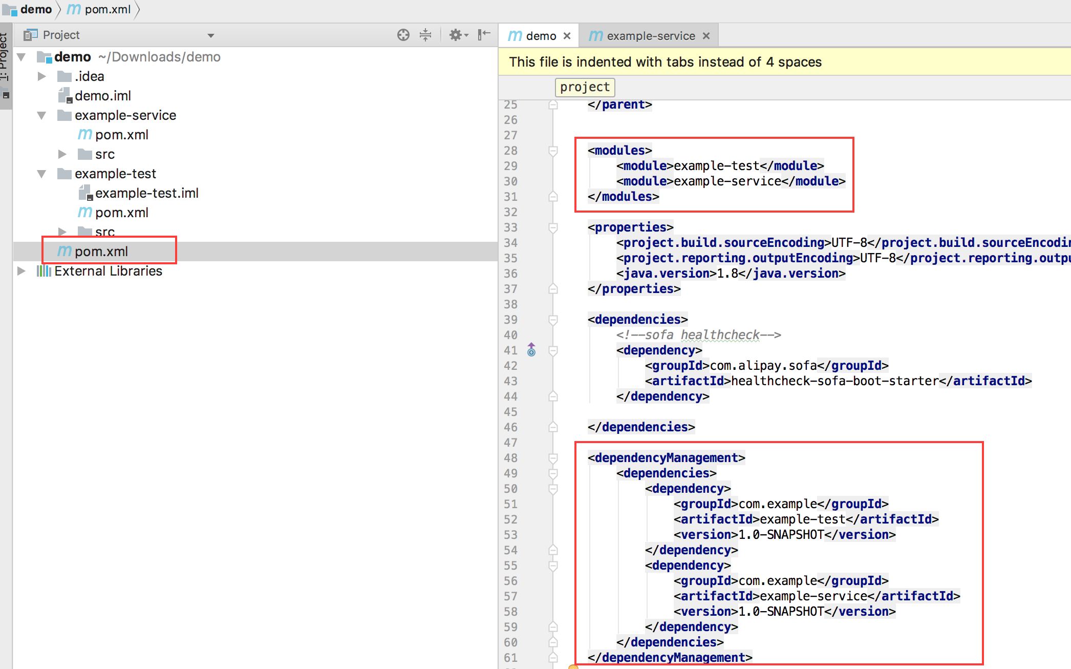The image size is (1071, 669).
Task: Click line number 47 in gutter
Action: pyautogui.click(x=510, y=443)
